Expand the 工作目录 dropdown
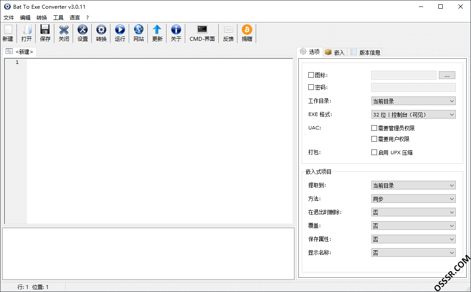 pyautogui.click(x=413, y=101)
